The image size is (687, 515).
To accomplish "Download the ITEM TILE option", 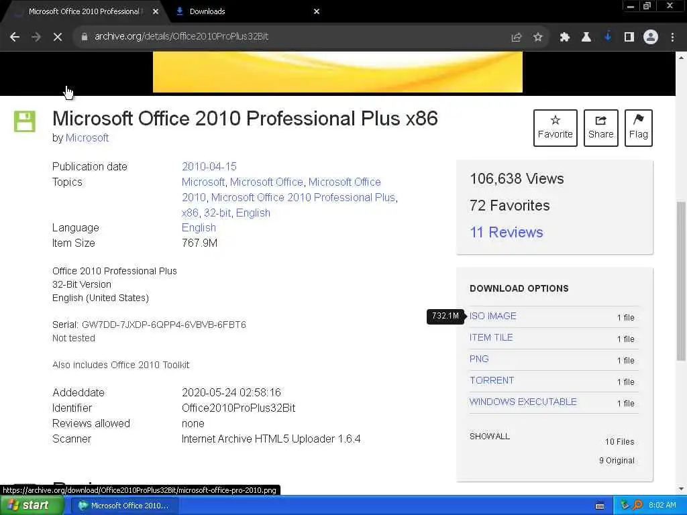I will pos(491,338).
